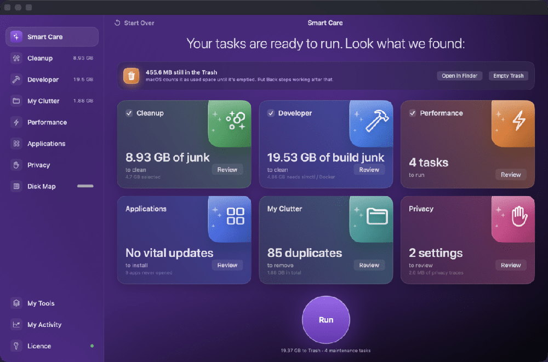Open the Cleanup sidebar section

point(52,58)
